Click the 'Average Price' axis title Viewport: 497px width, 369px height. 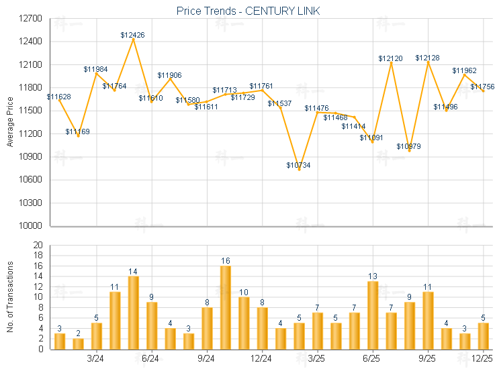[10, 121]
